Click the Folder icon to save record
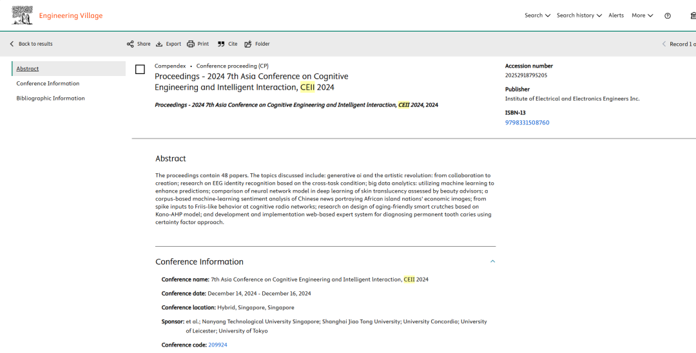 [x=249, y=44]
